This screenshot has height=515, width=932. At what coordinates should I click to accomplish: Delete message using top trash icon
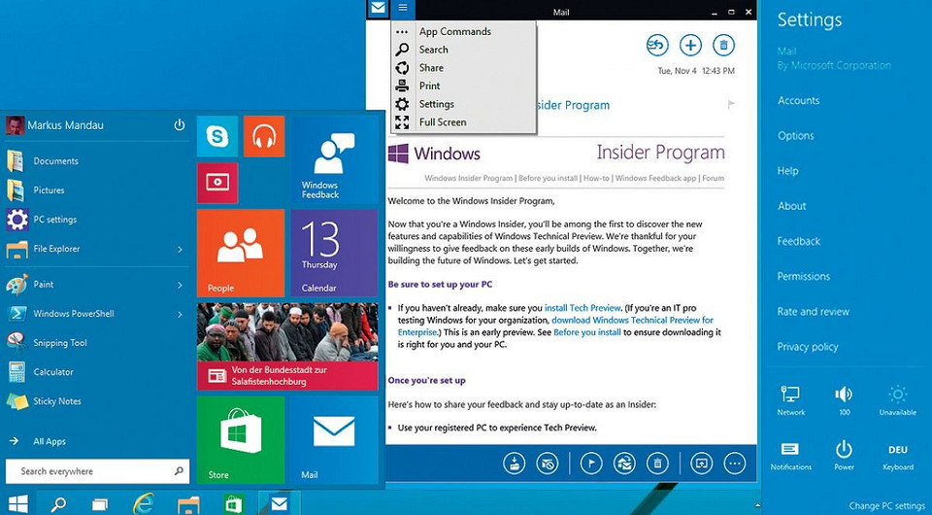[x=723, y=45]
